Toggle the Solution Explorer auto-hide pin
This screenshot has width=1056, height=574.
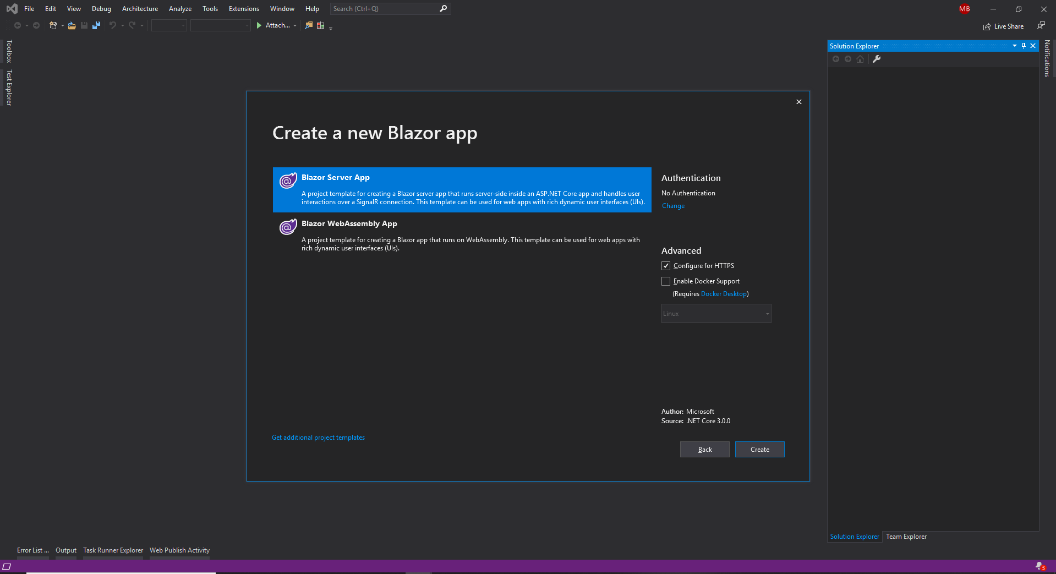point(1024,46)
